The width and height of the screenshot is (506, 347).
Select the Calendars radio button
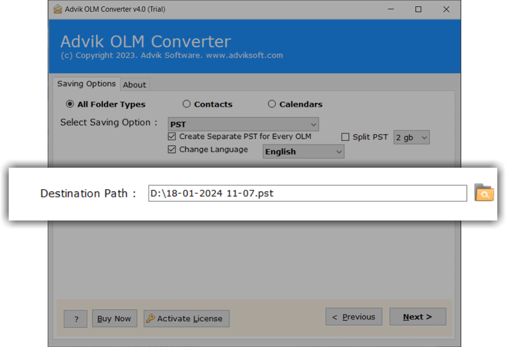pyautogui.click(x=272, y=104)
